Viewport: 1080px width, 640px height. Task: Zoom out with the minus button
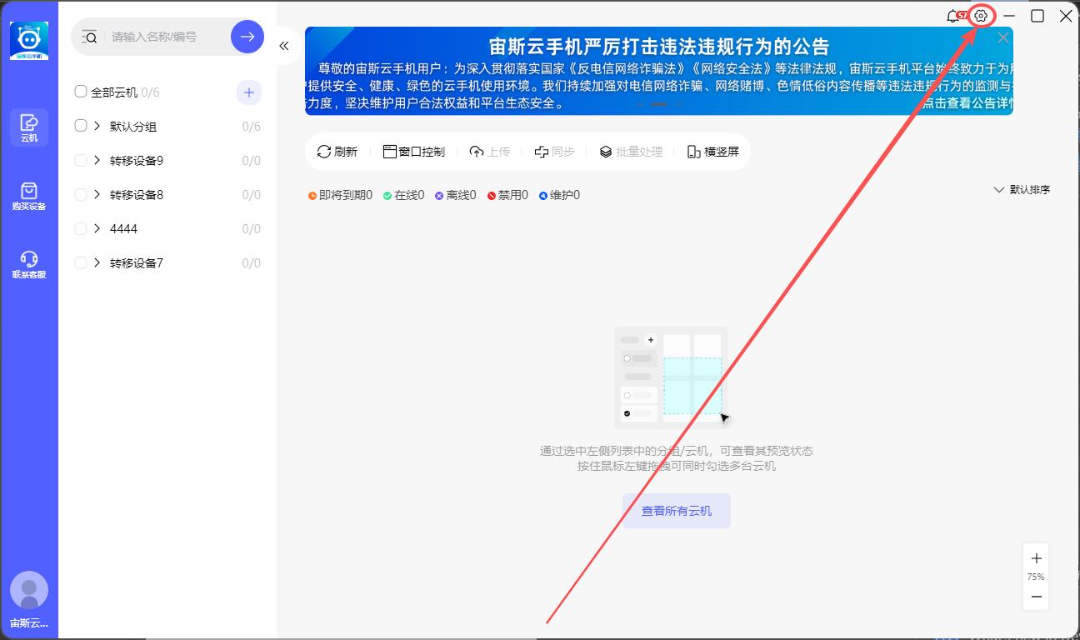(1036, 597)
